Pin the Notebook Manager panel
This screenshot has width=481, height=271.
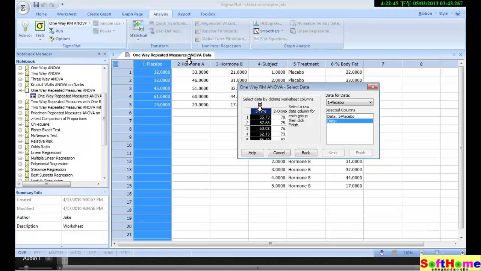(99, 54)
